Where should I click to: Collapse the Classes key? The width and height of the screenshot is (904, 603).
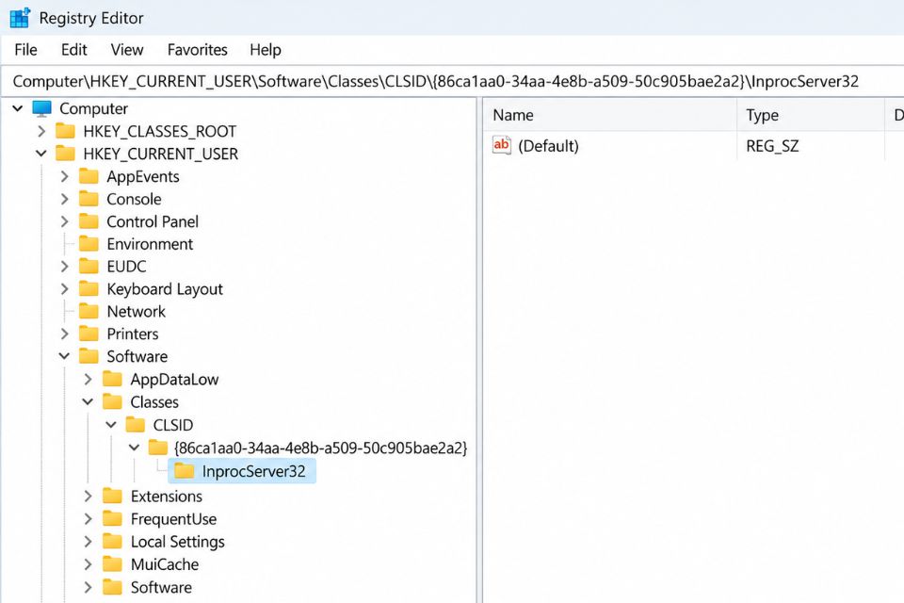88,401
